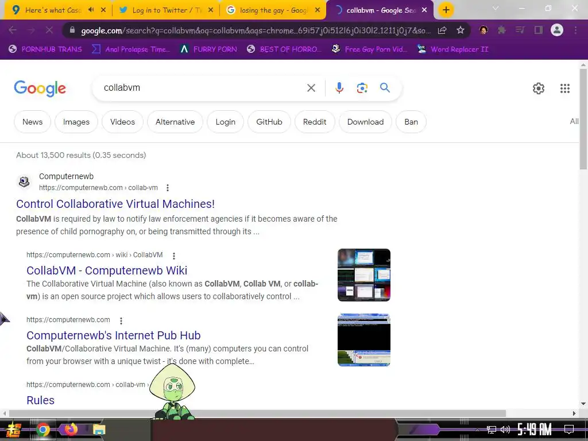Viewport: 588px width, 441px height.
Task: Open 'CollabVM - Computernewb Wiki' result
Action: 107,270
